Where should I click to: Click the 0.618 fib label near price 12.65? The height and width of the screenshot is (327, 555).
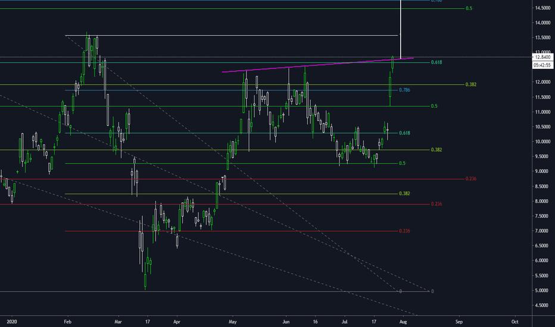click(436, 62)
